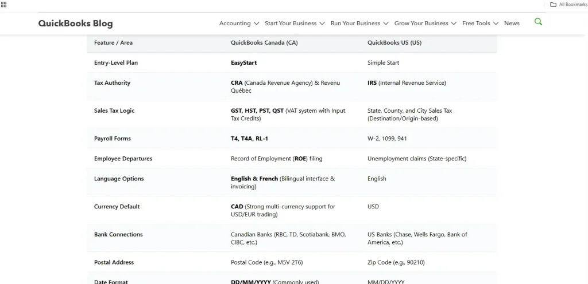Viewport: 588px width, 284px height.
Task: Click the Entry-Level Plan row label
Action: click(116, 63)
